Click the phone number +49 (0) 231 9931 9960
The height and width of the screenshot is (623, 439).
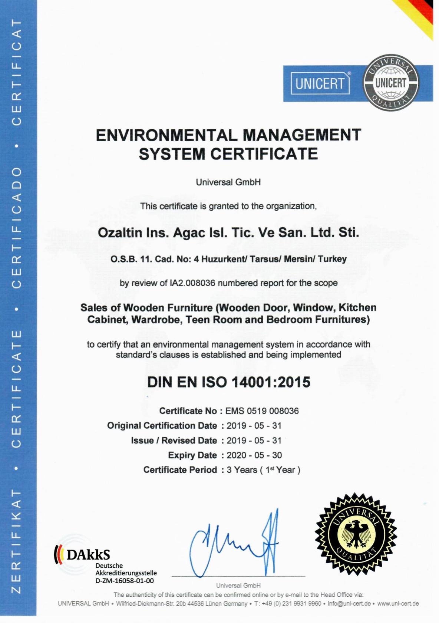click(x=292, y=603)
